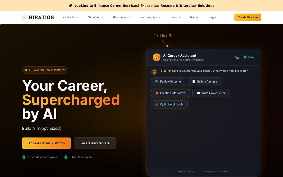Image resolution: width=283 pixels, height=177 pixels.
Task: Click the bot avatar beside the greeting
Action: [x=154, y=72]
